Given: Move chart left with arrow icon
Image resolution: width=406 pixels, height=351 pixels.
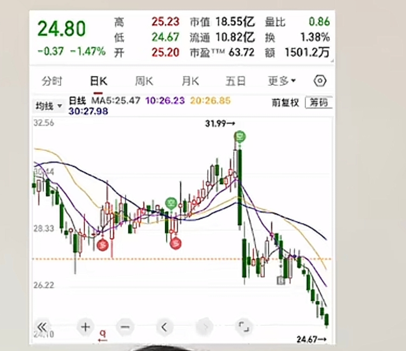Looking at the screenshot, I should [164, 327].
